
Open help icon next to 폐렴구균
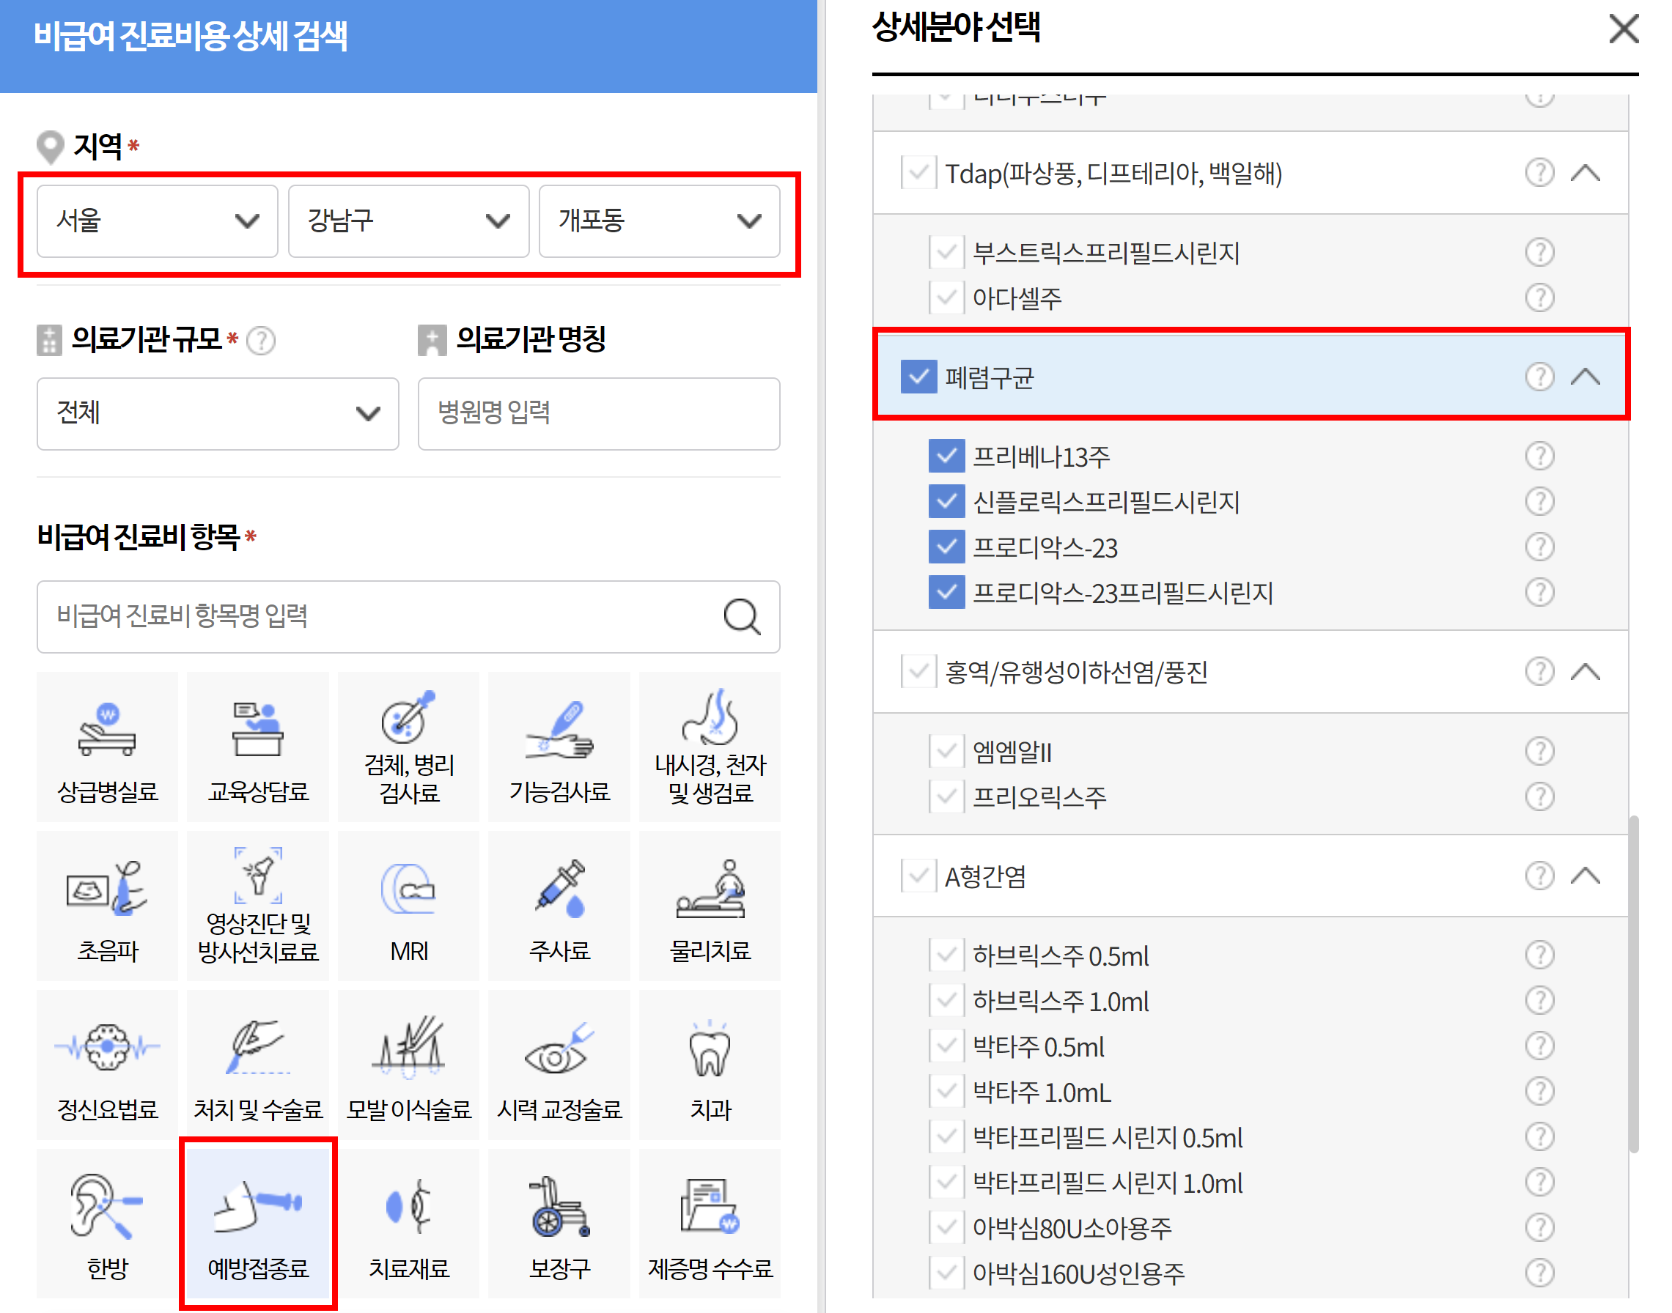1539,377
